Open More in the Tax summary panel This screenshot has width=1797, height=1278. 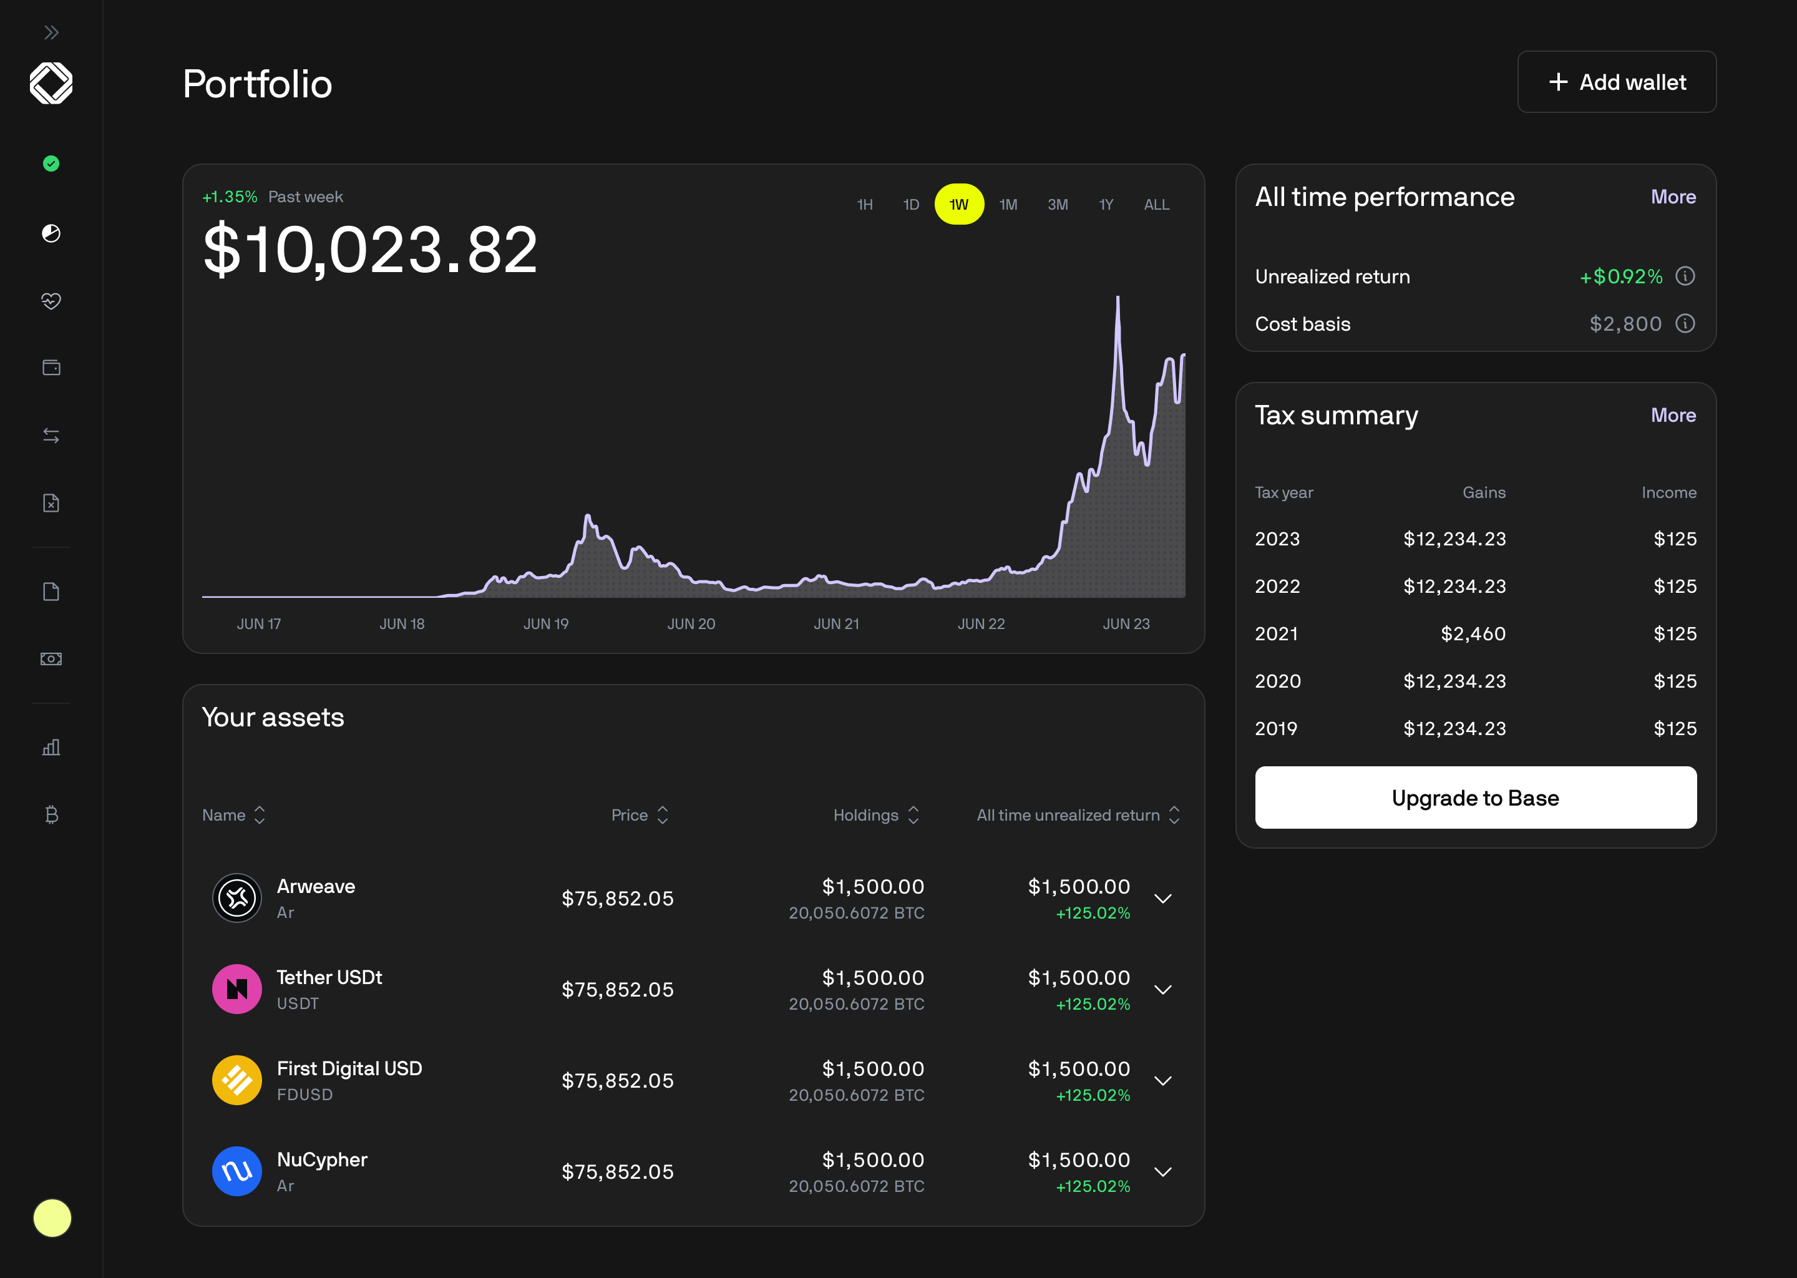click(x=1673, y=415)
